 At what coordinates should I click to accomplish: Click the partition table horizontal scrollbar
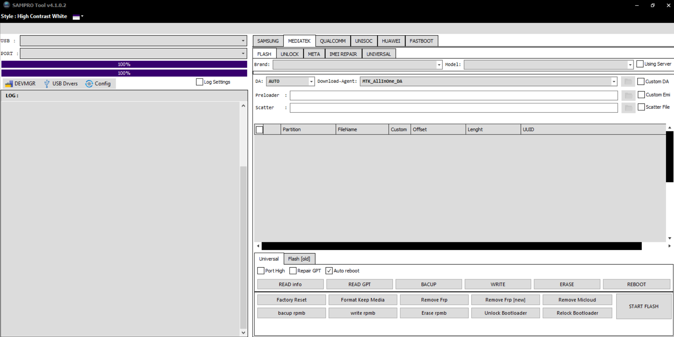pyautogui.click(x=451, y=246)
